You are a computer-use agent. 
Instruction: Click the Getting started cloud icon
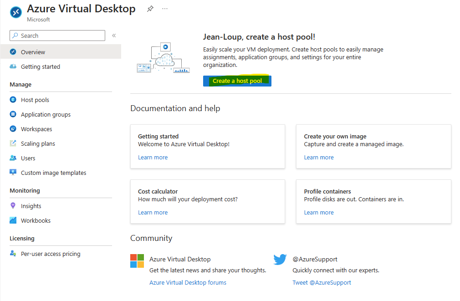(13, 66)
